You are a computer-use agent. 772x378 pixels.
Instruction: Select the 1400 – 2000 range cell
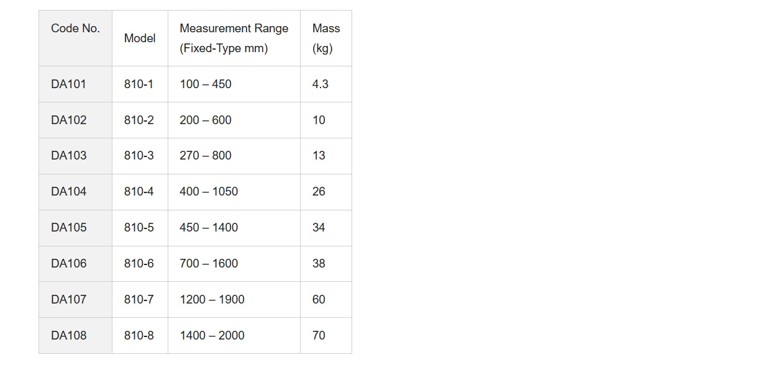coord(234,335)
